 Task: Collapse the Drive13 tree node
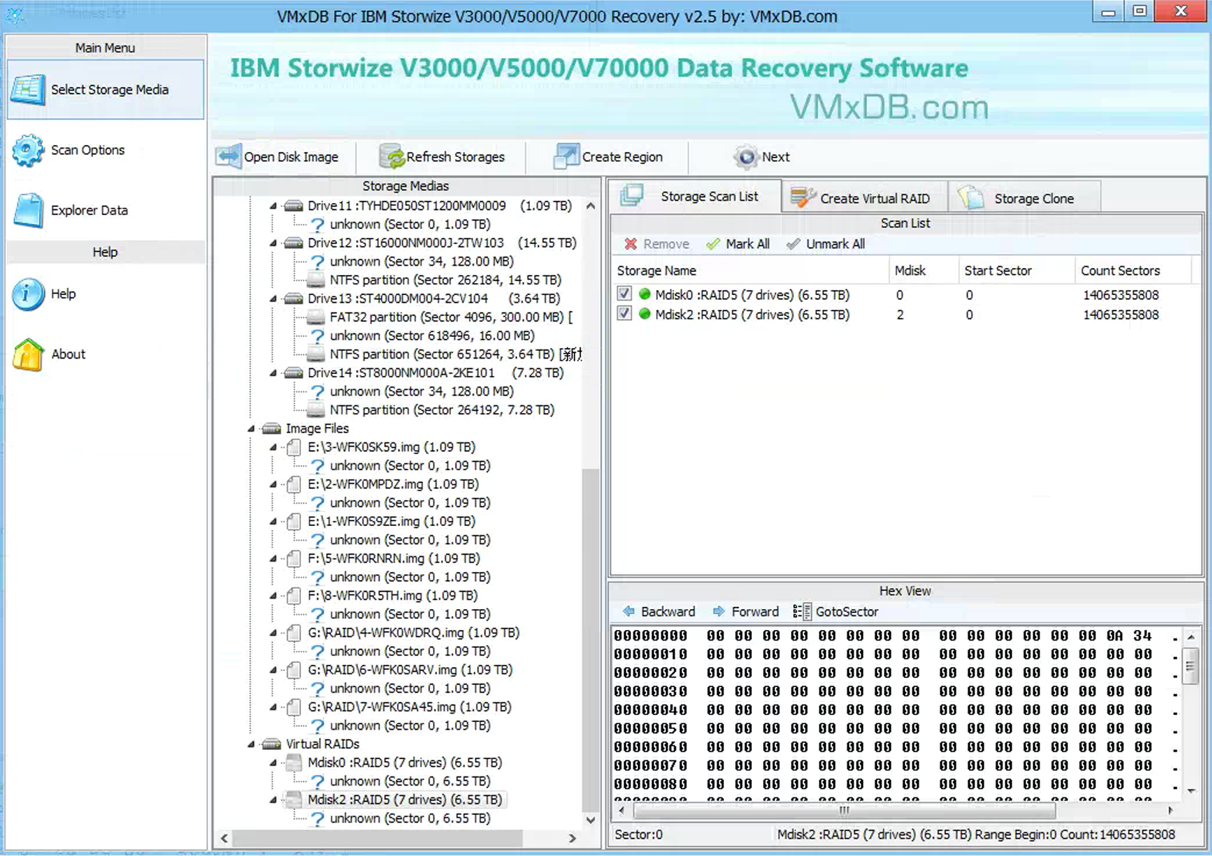[x=273, y=299]
